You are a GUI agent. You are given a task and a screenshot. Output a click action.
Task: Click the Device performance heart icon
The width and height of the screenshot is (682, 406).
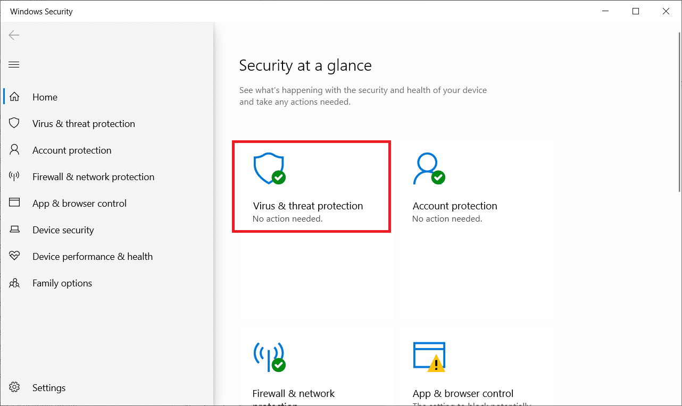tap(14, 256)
